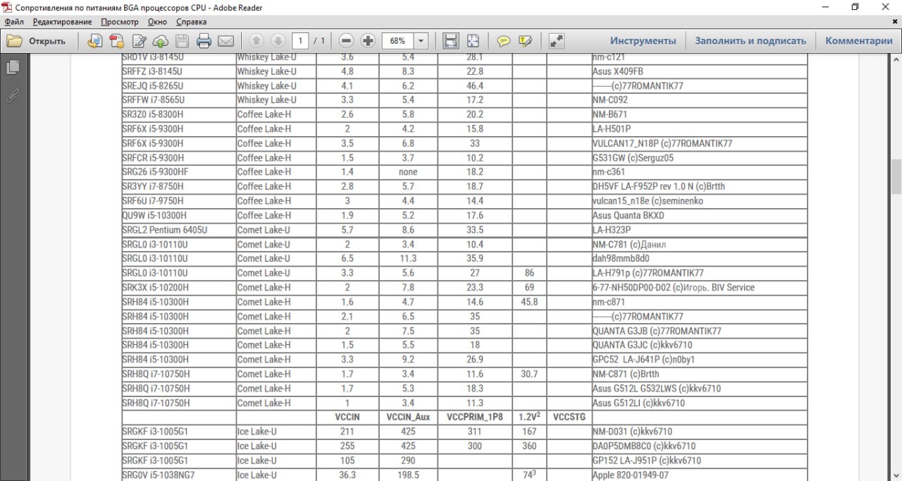Close the document with the small X
Image resolution: width=902 pixels, height=481 pixels.
click(895, 22)
